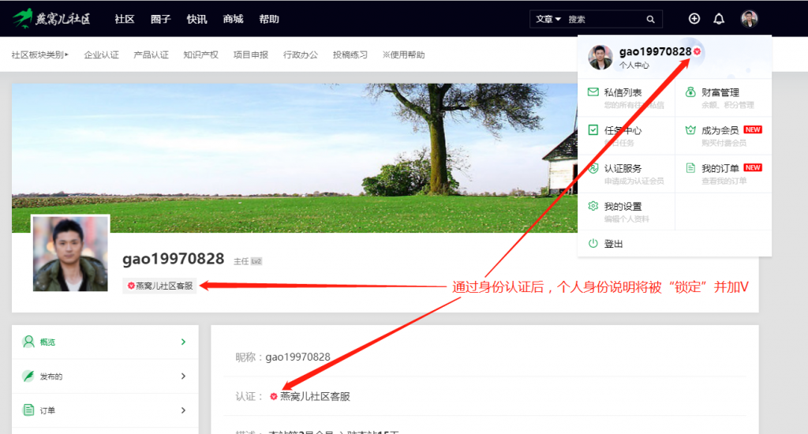Click the 发布的 feather icon
The width and height of the screenshot is (808, 434).
28,376
